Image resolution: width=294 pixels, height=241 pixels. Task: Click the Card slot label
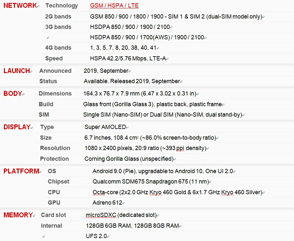pos(53,215)
